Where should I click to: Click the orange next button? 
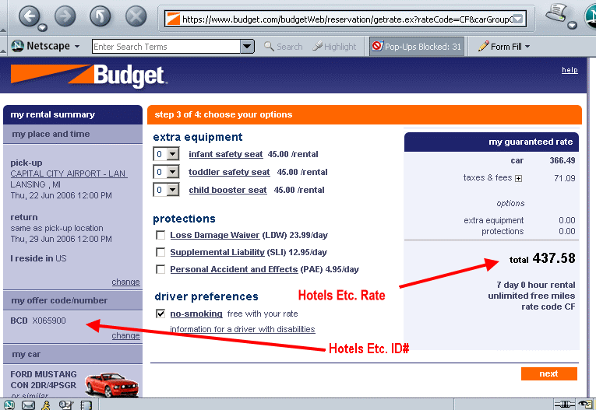pos(549,373)
